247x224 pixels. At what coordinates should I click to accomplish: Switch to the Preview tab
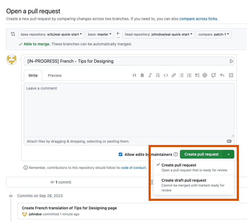[55, 75]
